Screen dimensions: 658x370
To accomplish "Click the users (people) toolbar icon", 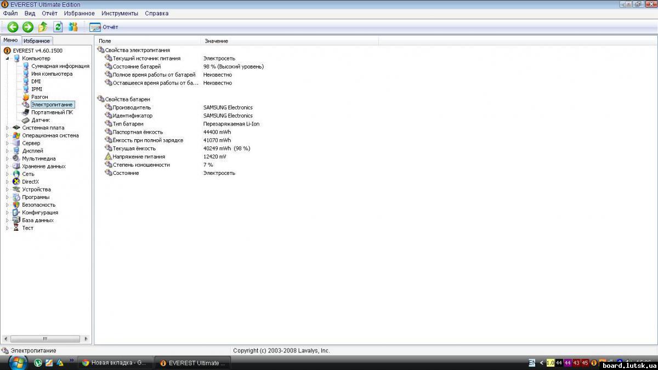I will click(73, 27).
